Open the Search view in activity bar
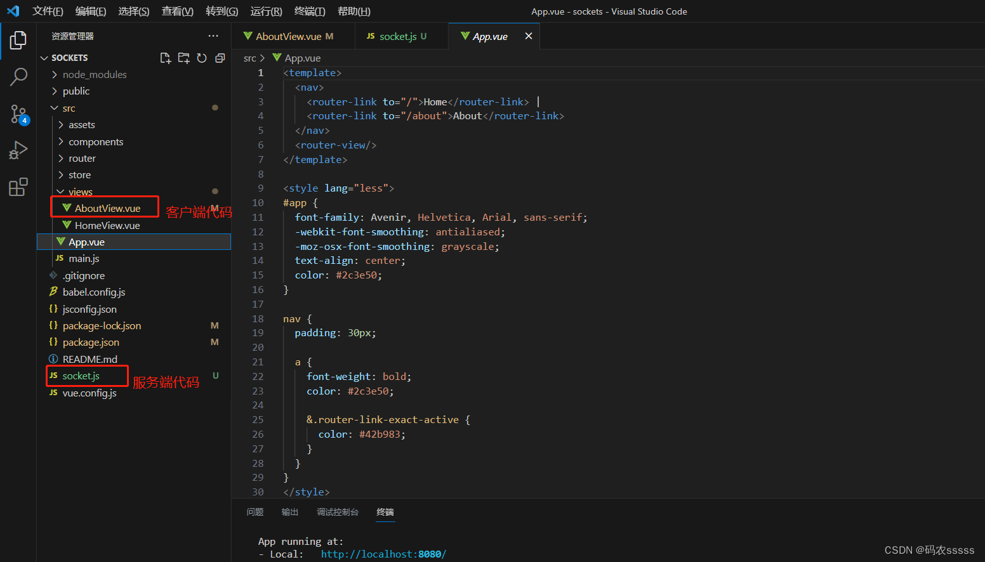This screenshot has width=985, height=562. click(x=18, y=77)
